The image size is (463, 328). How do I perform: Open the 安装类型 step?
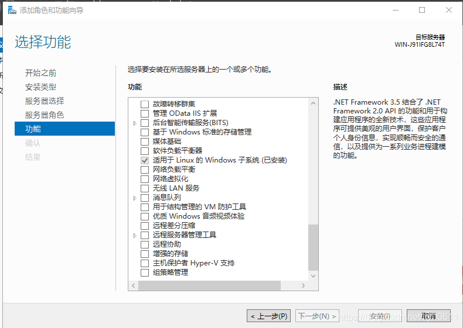[x=41, y=87]
